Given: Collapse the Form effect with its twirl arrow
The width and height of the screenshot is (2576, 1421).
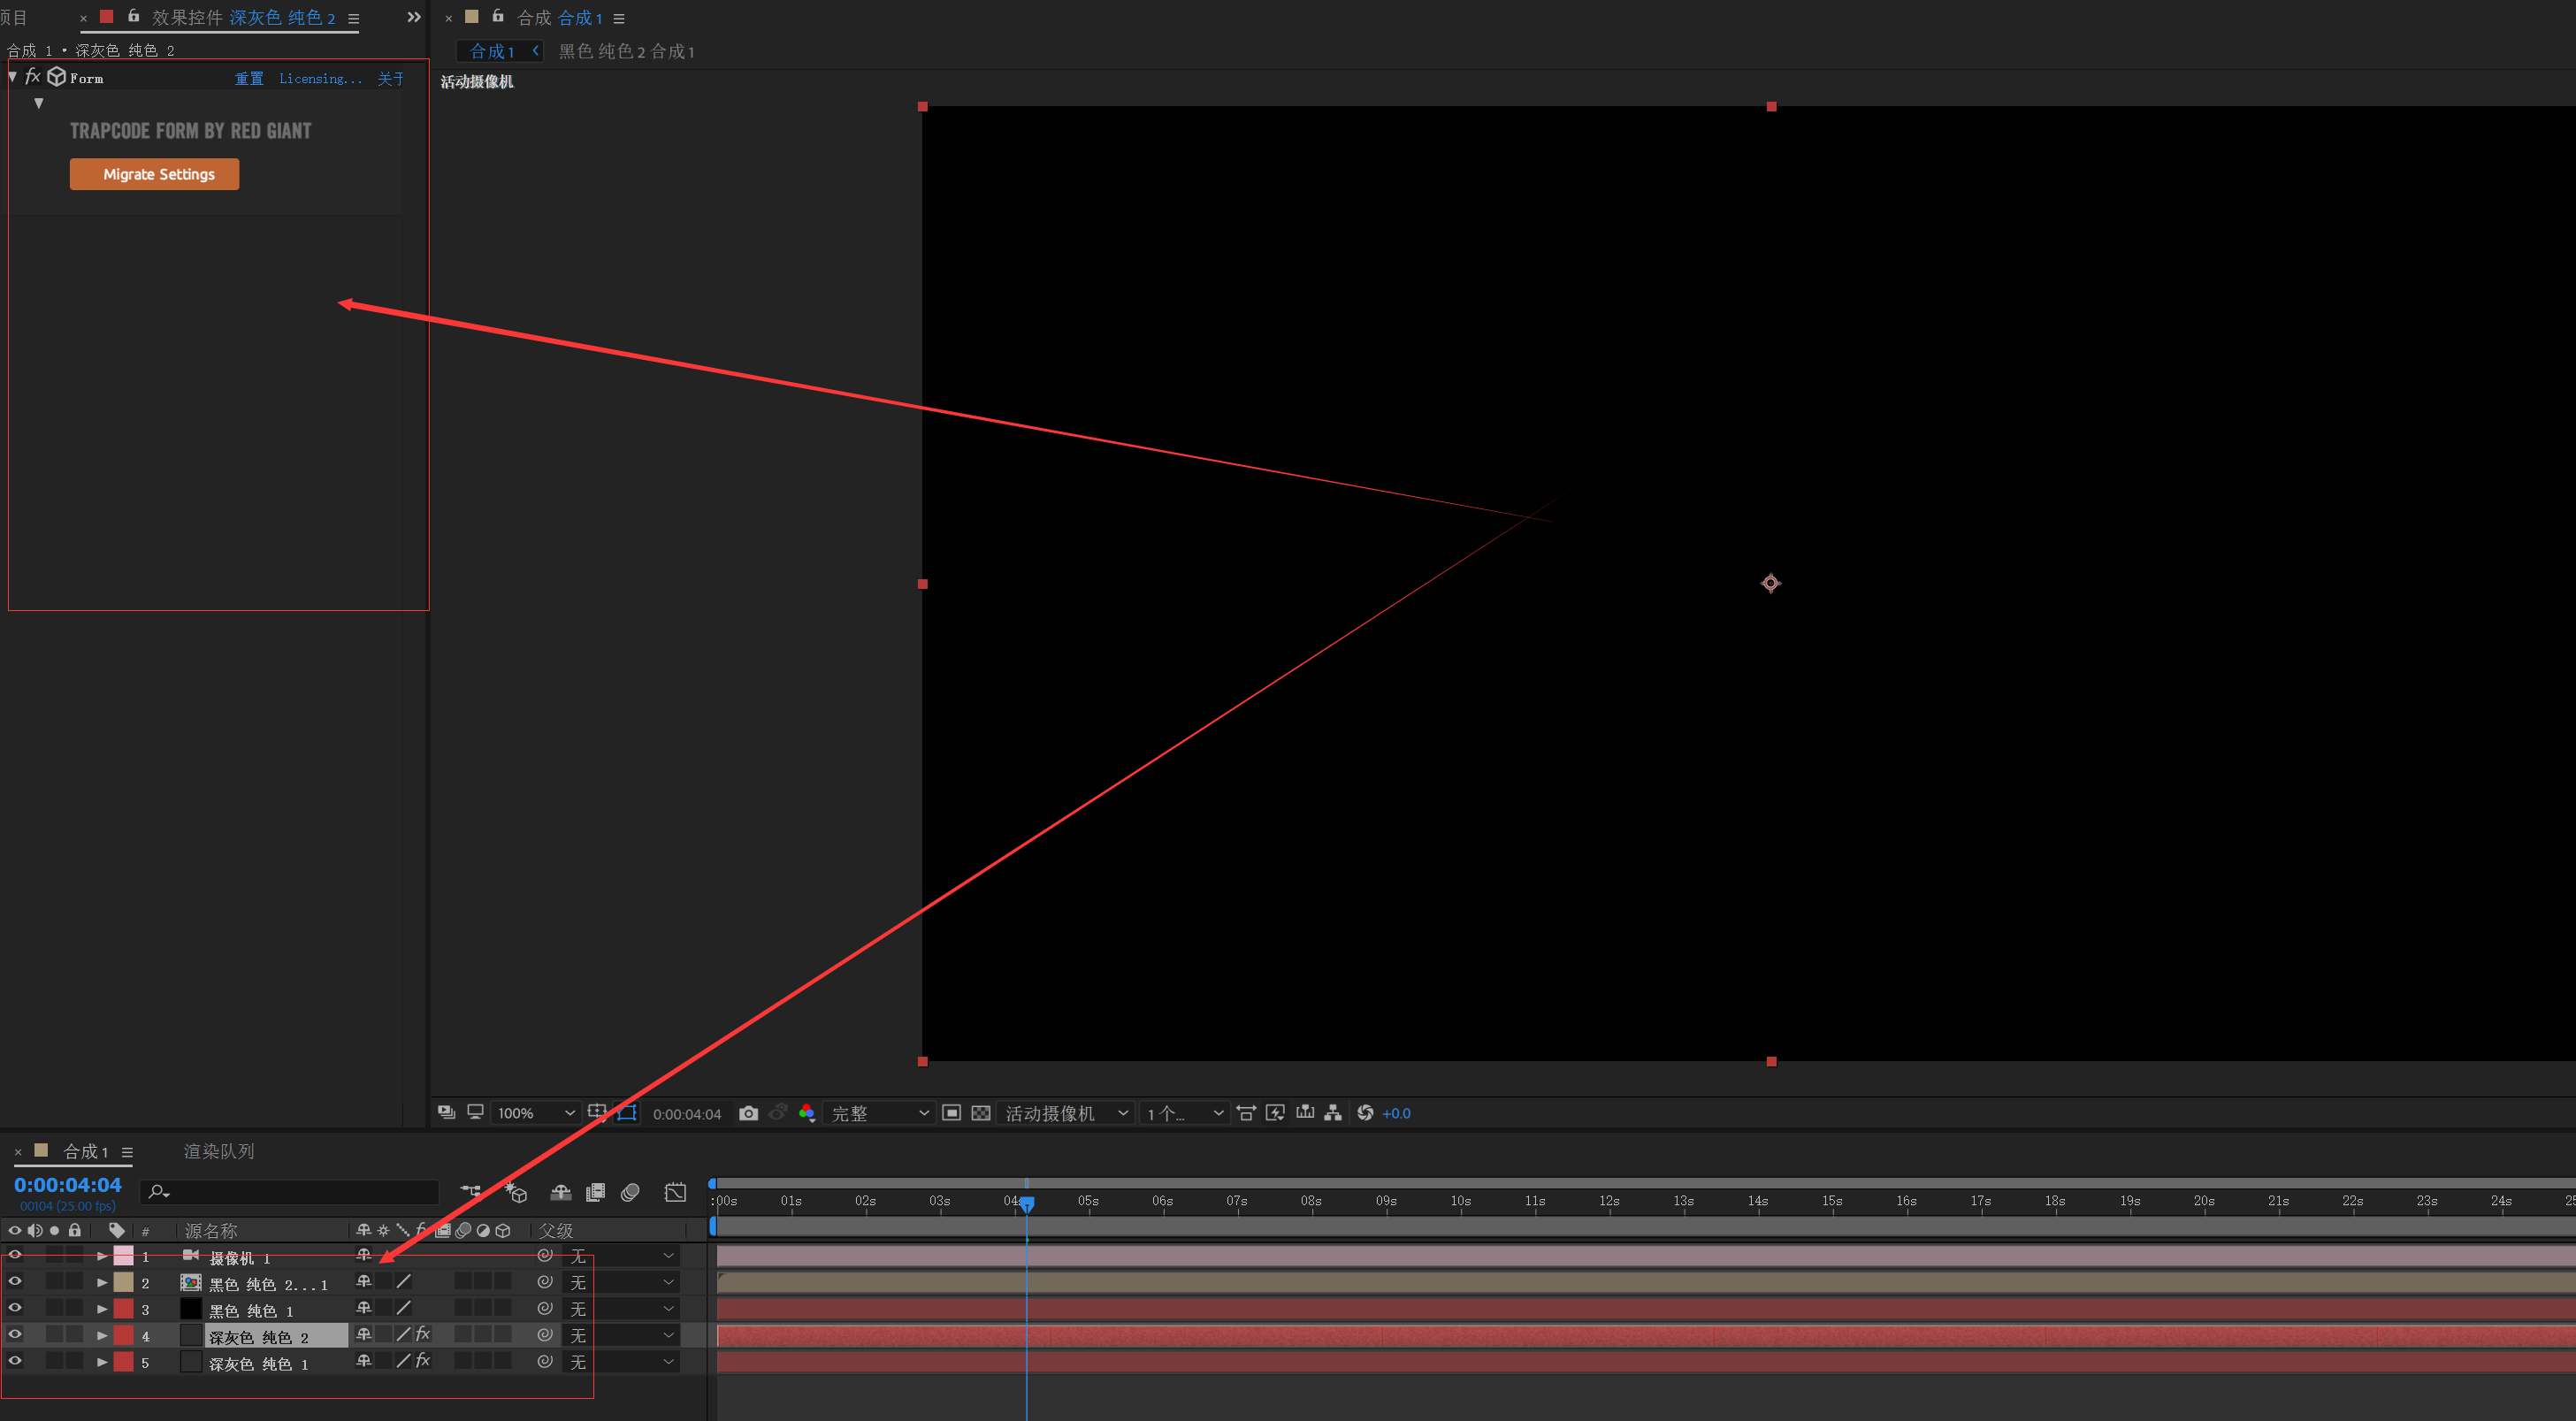Looking at the screenshot, I should 12,77.
